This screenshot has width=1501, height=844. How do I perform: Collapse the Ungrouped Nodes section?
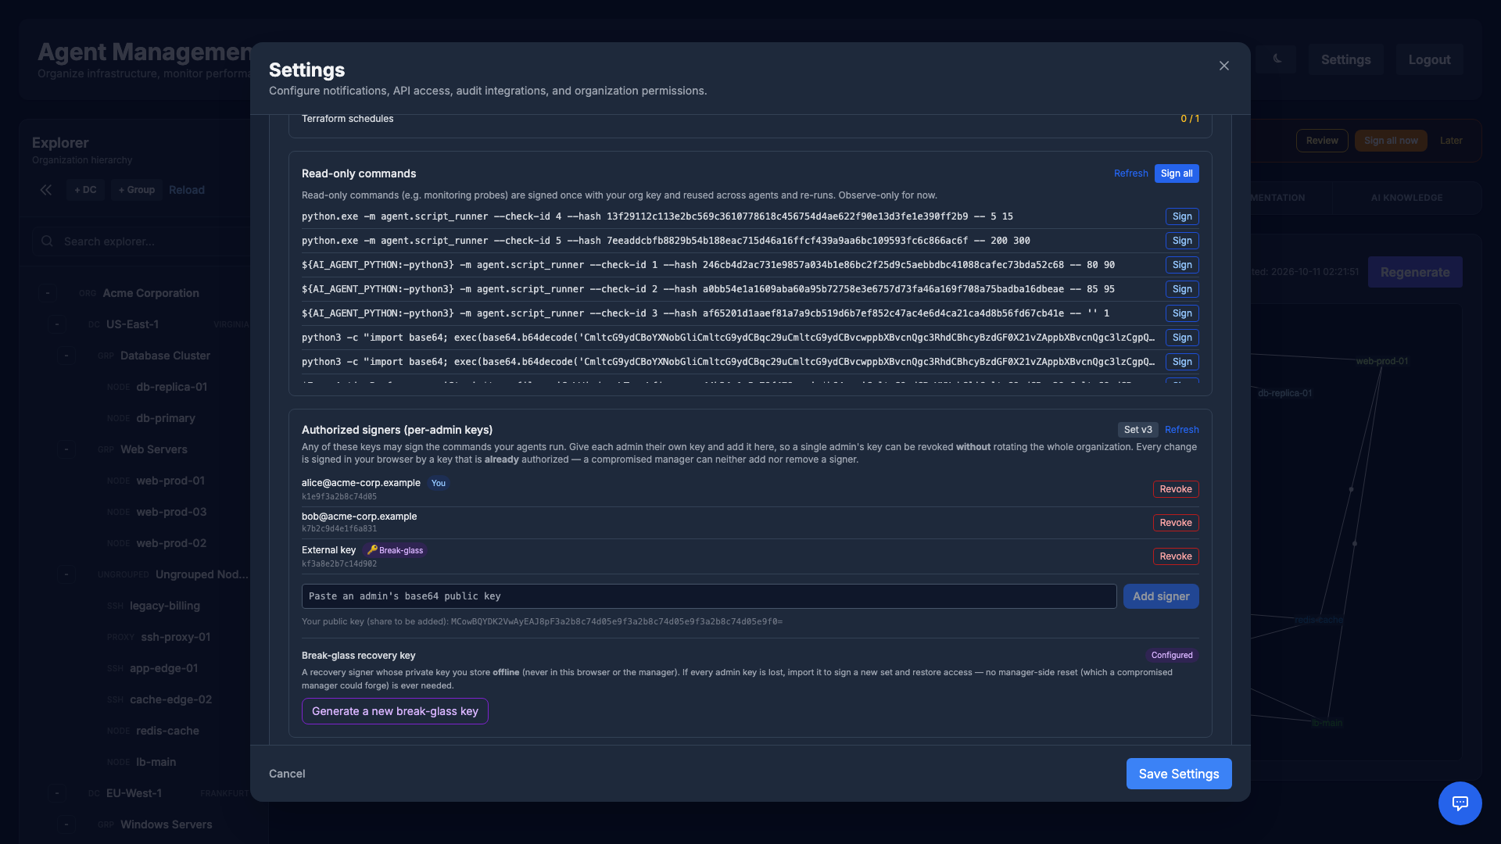pos(66,574)
